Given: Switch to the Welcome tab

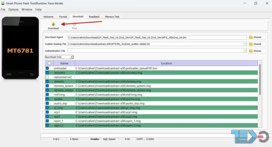Looking at the screenshot, I should [48, 17].
